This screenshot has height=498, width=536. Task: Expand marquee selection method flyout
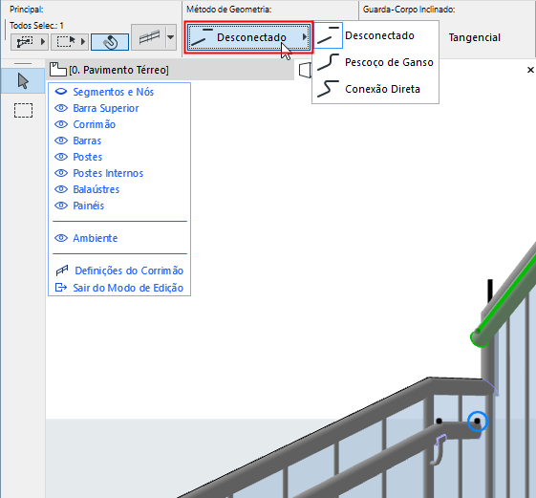[x=83, y=42]
